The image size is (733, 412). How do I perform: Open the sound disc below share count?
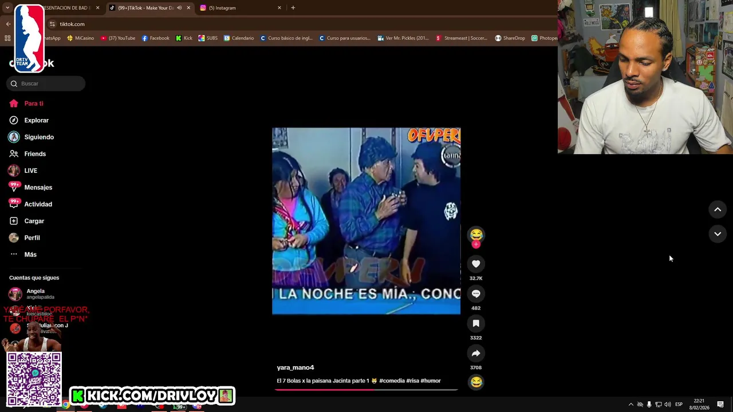point(476,382)
